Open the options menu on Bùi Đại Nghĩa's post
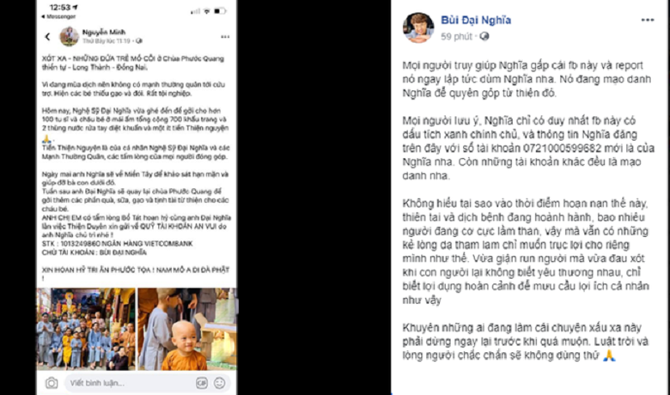 click(648, 20)
